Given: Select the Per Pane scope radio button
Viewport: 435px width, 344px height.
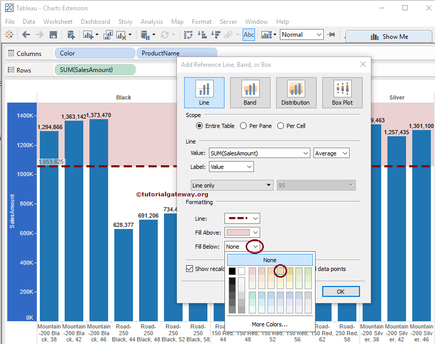Looking at the screenshot, I should (243, 126).
